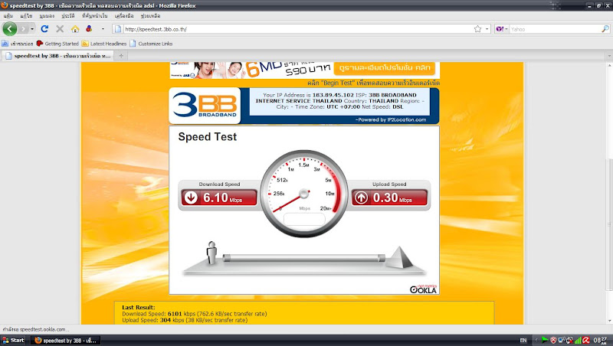Open the address bar history dropdown
This screenshot has width=613, height=346.
[487, 29]
